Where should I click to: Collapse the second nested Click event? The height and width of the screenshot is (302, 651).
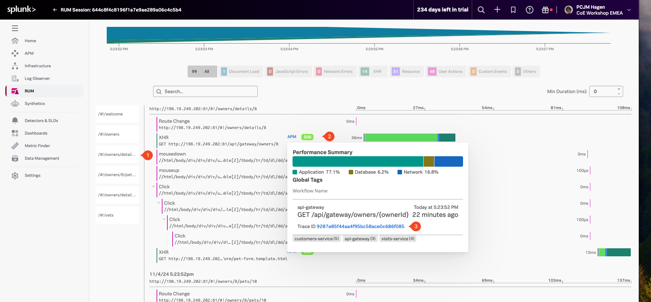(x=159, y=203)
